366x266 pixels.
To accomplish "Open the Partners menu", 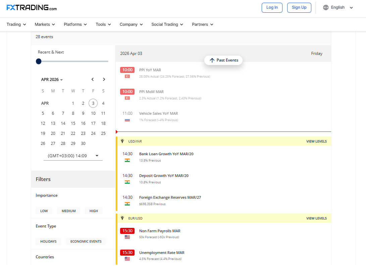I will pos(202,24).
